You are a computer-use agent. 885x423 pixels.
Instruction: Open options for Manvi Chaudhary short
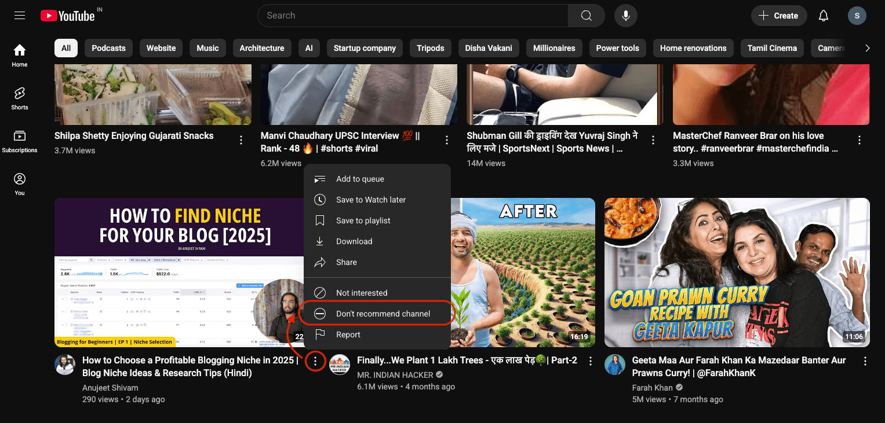pyautogui.click(x=447, y=140)
